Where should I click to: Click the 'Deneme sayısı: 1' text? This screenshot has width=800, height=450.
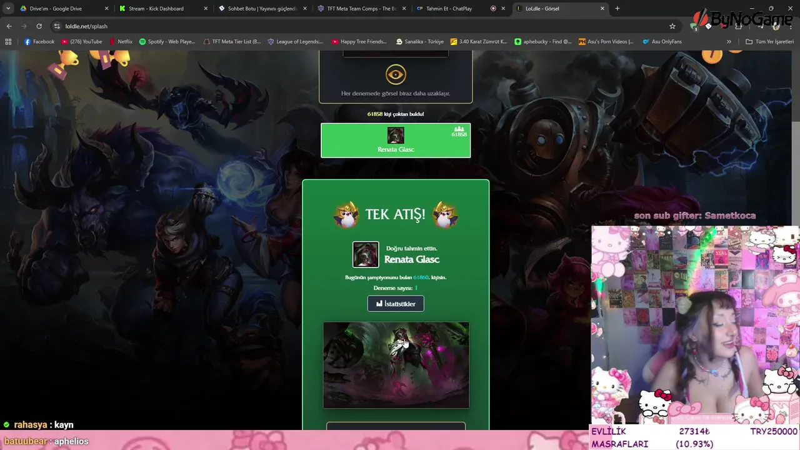[x=396, y=288]
